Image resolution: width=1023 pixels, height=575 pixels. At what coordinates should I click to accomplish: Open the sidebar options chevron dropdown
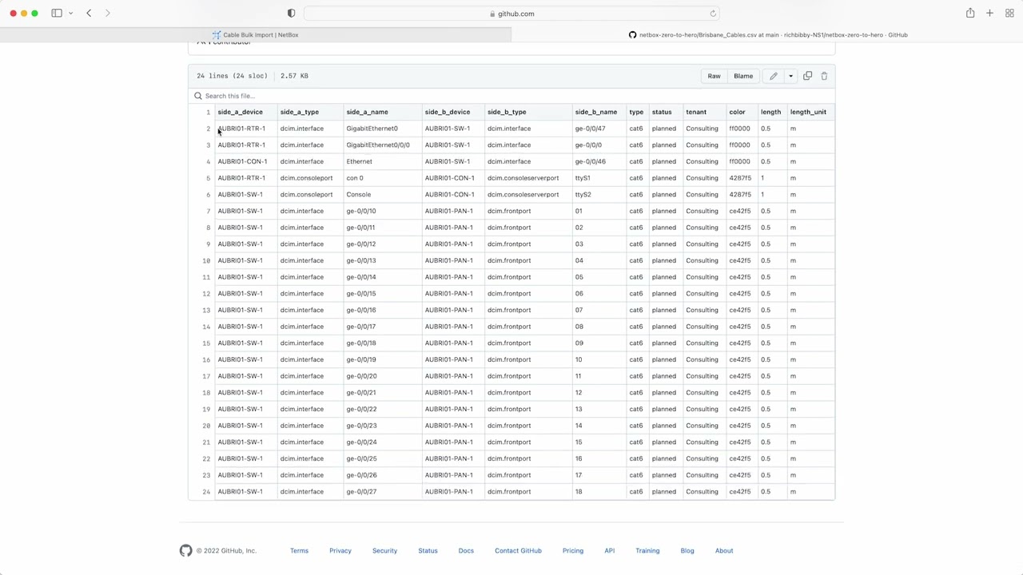click(71, 14)
